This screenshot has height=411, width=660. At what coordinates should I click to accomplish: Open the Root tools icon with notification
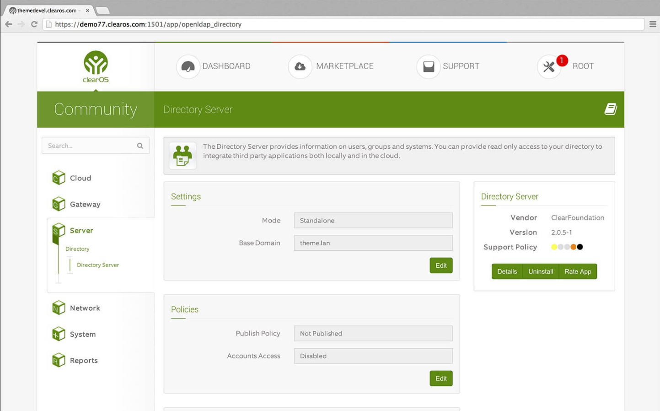coord(549,67)
